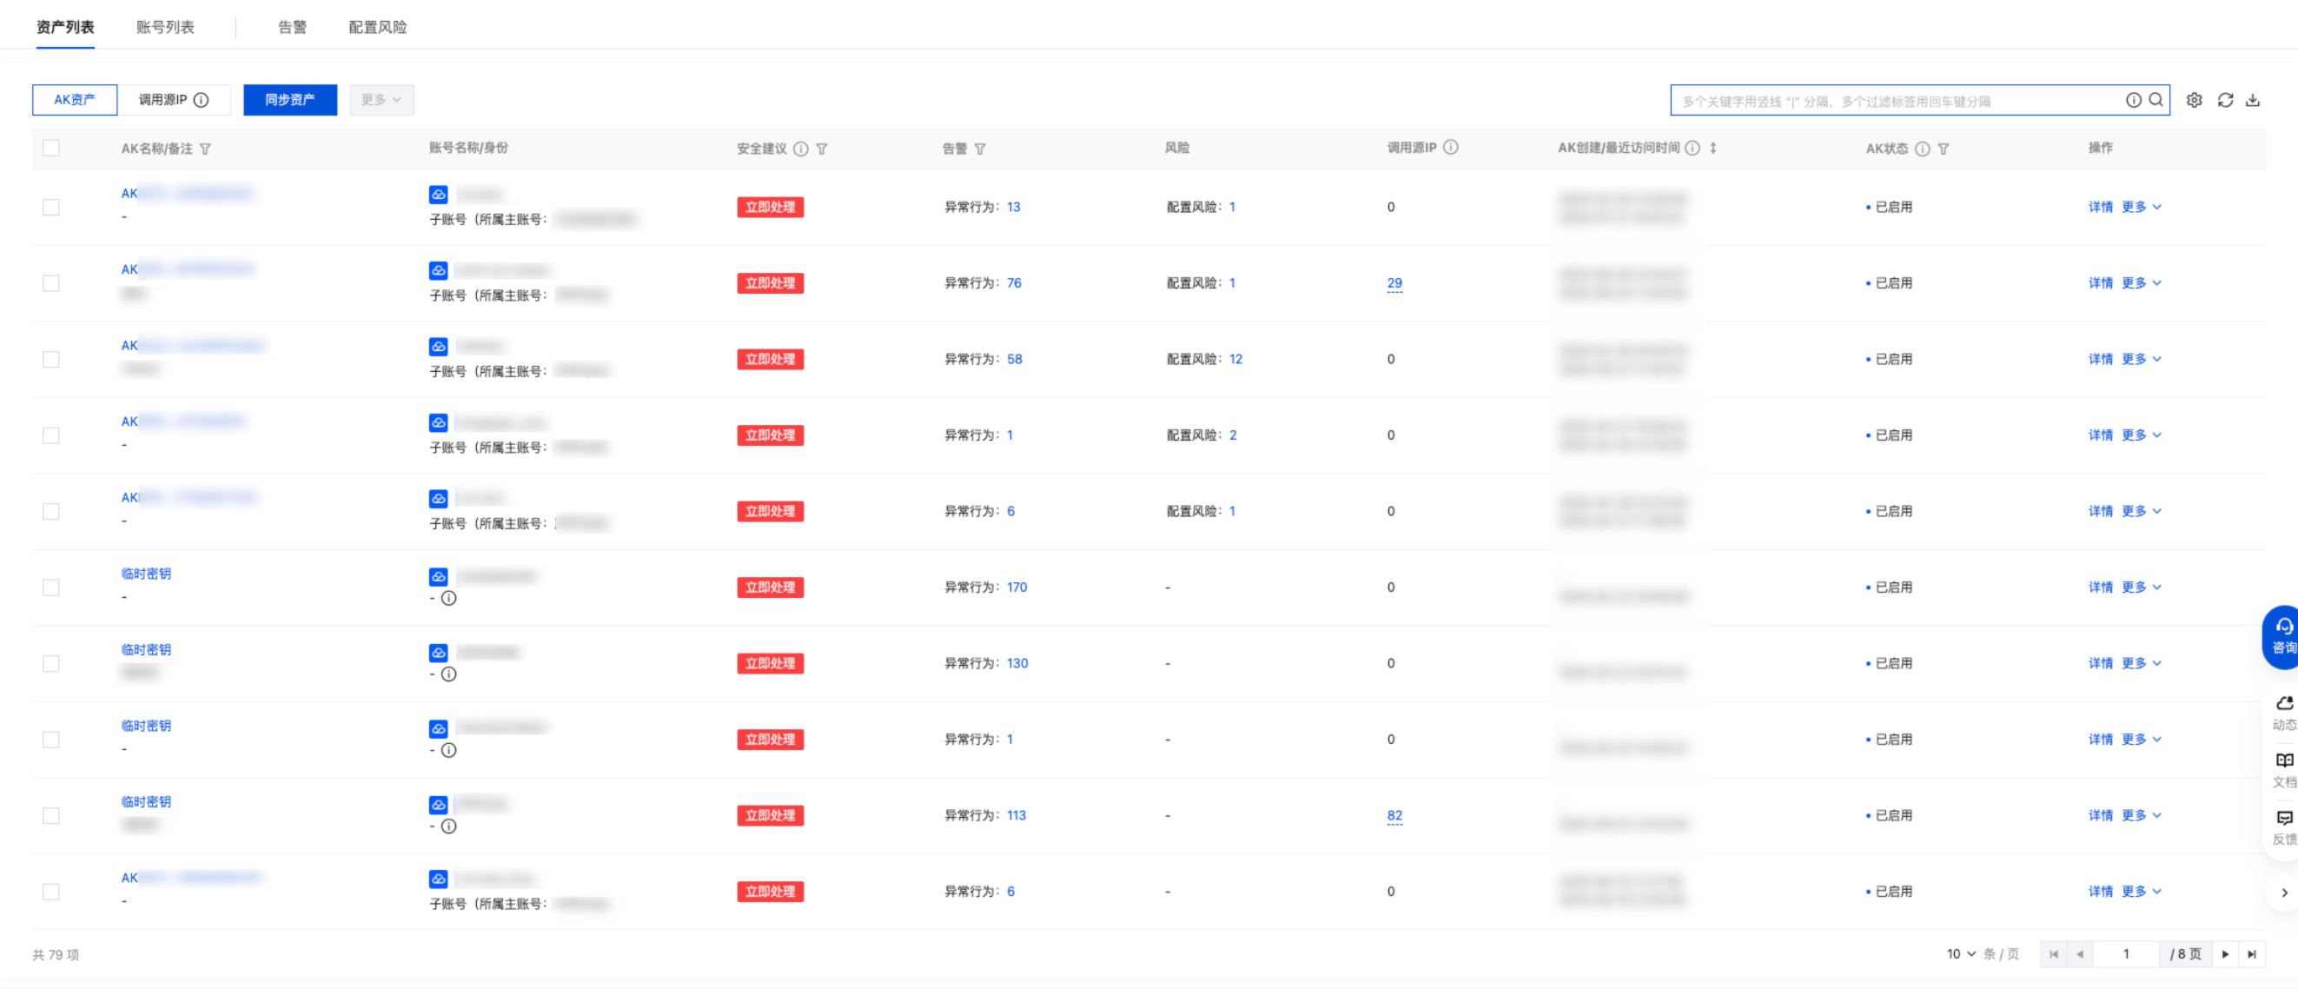
Task: Click the settings gear icon near search
Action: coord(2194,100)
